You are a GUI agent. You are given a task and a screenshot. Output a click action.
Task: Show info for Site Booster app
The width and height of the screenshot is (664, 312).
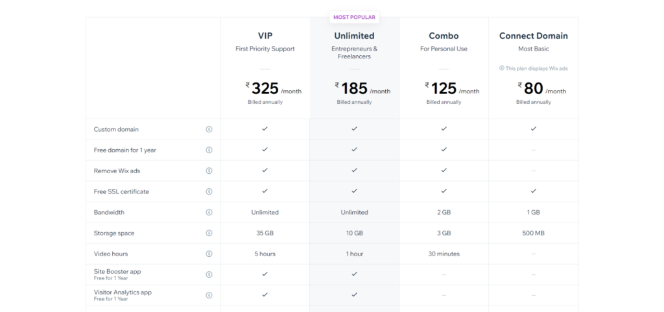tap(209, 274)
